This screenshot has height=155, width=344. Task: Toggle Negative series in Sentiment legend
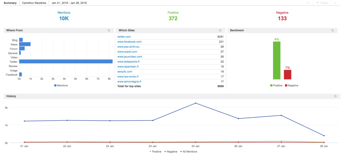click(291, 86)
